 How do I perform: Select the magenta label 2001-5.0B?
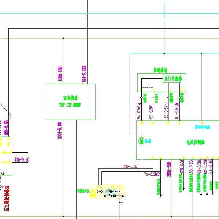(x=60, y=131)
